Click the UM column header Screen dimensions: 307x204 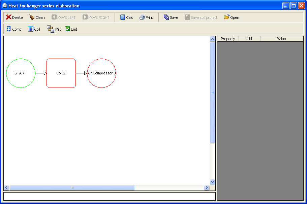[x=249, y=39]
